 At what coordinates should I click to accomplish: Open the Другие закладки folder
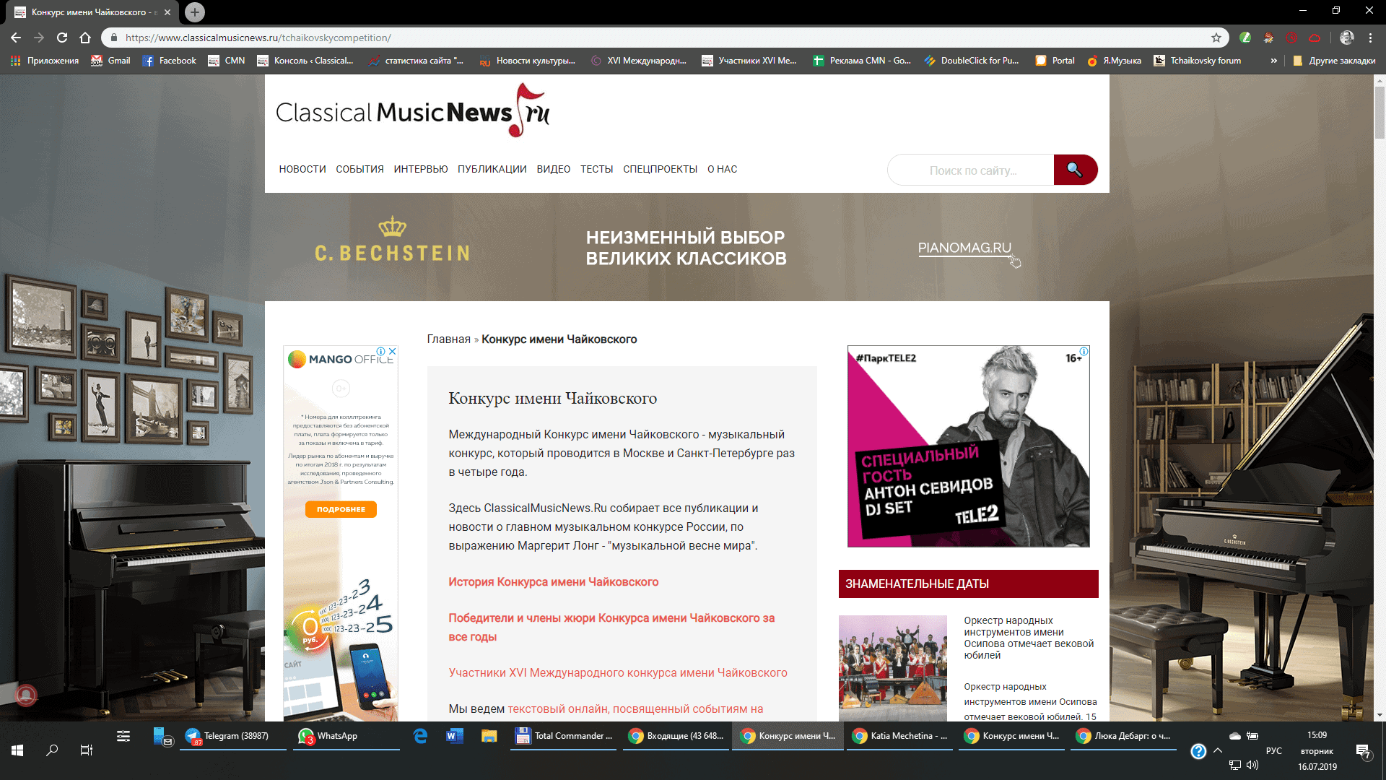point(1334,61)
